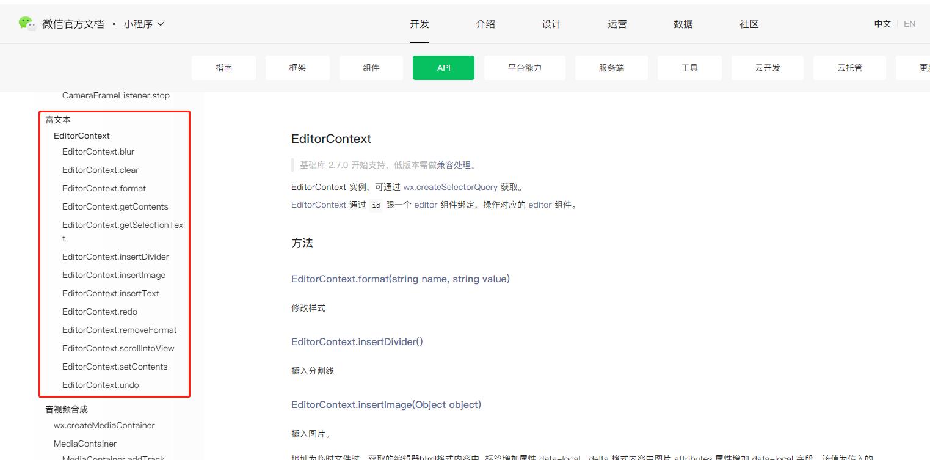Open the 云开发 documentation section
This screenshot has width=930, height=460.
[x=768, y=68]
